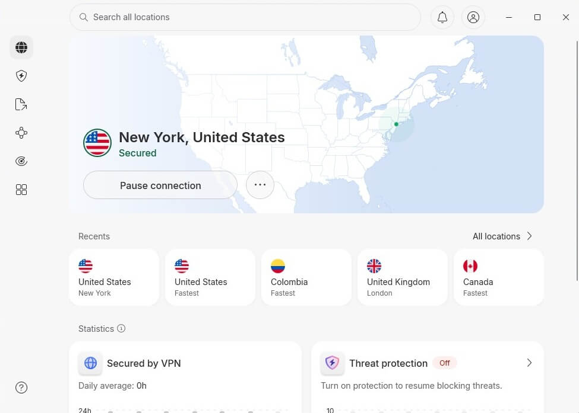Click the Daily average: 0h text

112,386
